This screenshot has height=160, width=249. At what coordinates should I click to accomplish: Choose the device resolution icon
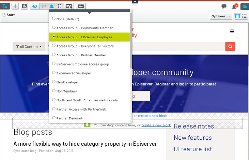[60, 6]
